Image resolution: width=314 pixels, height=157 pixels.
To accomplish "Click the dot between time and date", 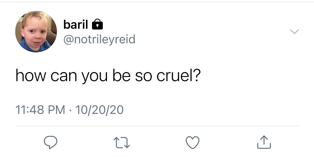I will pyautogui.click(x=70, y=110).
